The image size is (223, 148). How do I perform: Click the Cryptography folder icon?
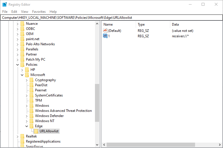pos(31,80)
